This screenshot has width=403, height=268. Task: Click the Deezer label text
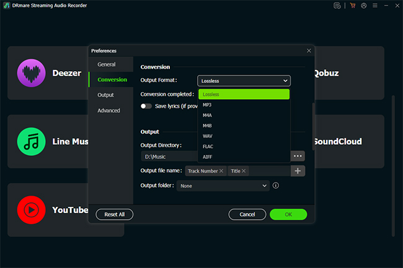[x=67, y=73]
